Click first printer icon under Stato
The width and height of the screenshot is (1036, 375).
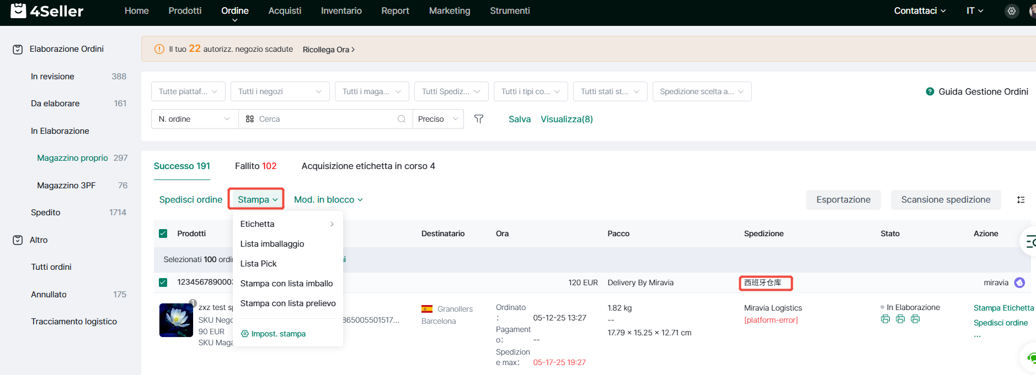(x=885, y=319)
